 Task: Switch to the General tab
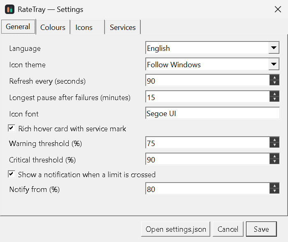tap(18, 27)
